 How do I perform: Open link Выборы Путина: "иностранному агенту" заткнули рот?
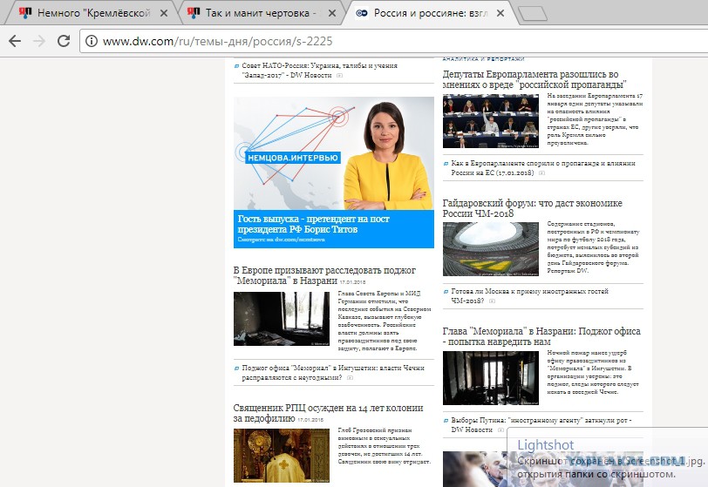pos(541,425)
